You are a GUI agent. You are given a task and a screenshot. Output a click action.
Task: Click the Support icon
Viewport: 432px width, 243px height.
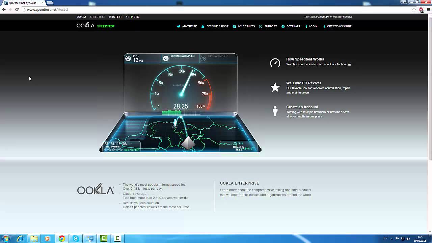[261, 26]
